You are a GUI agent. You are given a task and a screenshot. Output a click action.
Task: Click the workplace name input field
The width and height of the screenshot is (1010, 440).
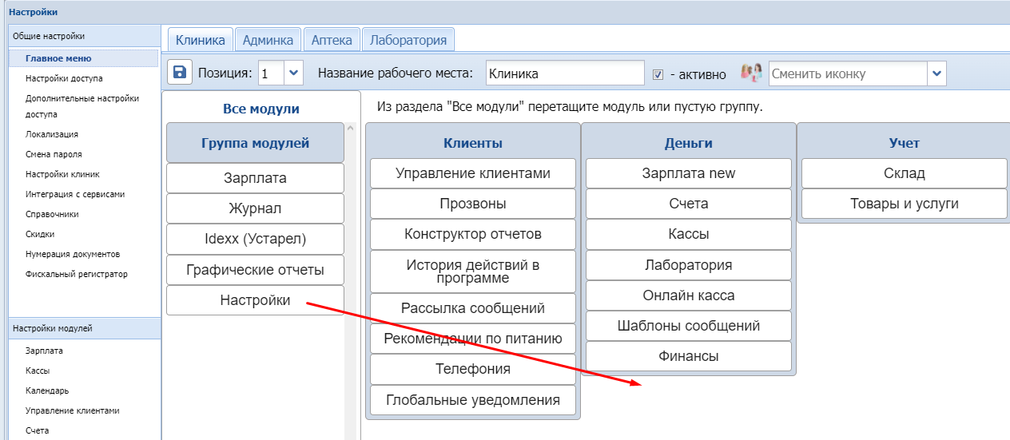click(x=564, y=73)
